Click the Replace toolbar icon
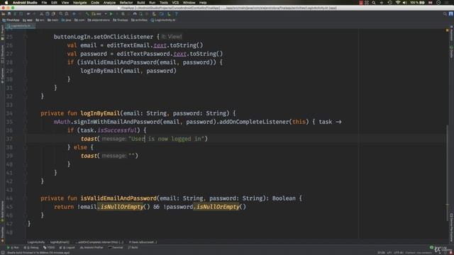Screen dimensions: 454x255 coord(67,13)
